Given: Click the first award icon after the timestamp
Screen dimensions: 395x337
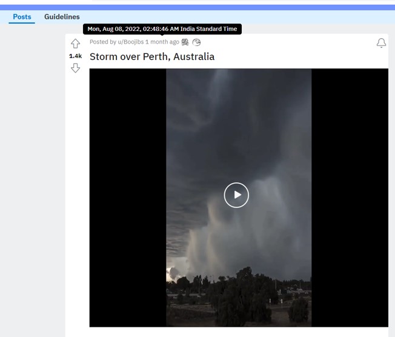Looking at the screenshot, I should 185,42.
